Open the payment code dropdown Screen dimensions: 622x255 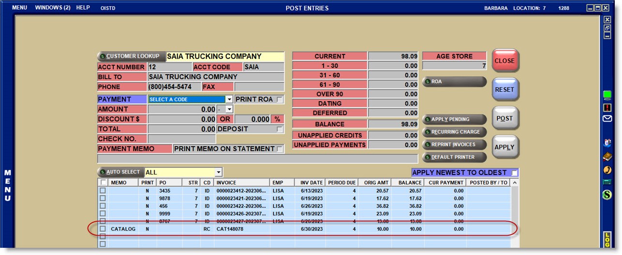[229, 100]
